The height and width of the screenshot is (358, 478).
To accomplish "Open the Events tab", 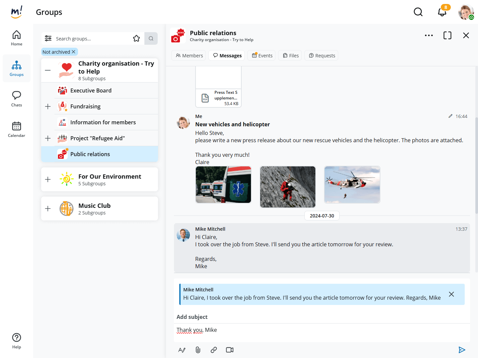I will 262,55.
